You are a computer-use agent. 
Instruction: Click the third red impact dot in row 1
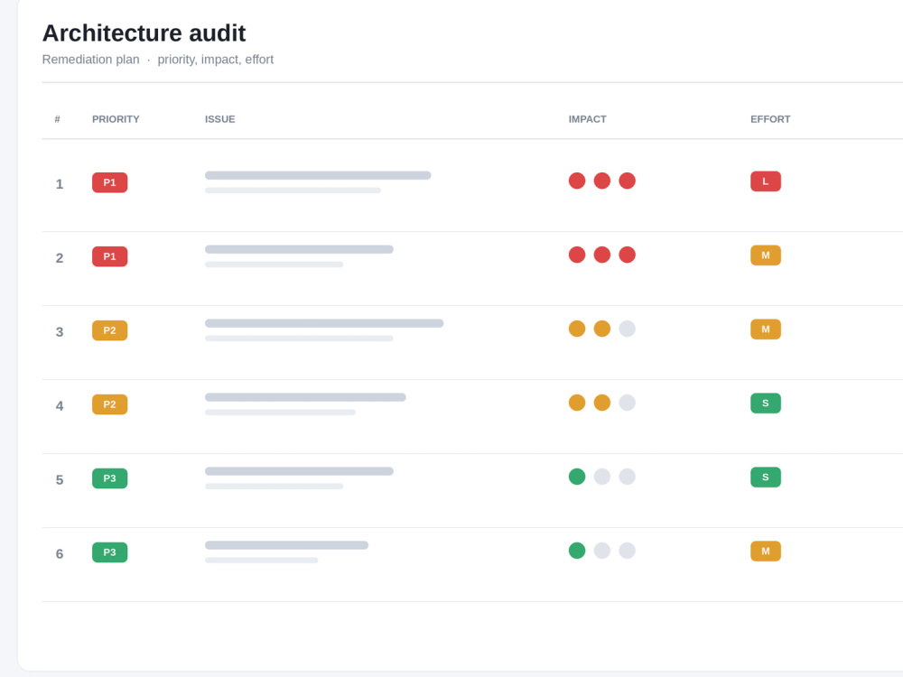coord(628,181)
